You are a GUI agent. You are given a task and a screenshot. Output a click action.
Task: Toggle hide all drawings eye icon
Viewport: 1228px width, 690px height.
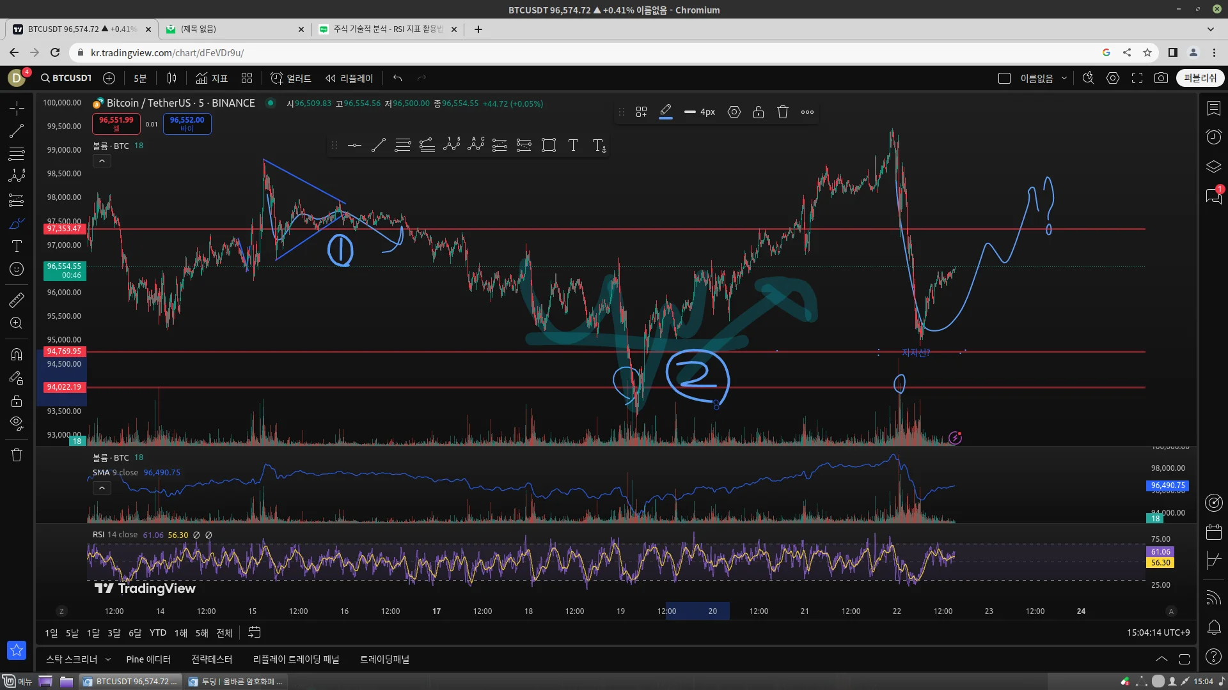click(17, 423)
